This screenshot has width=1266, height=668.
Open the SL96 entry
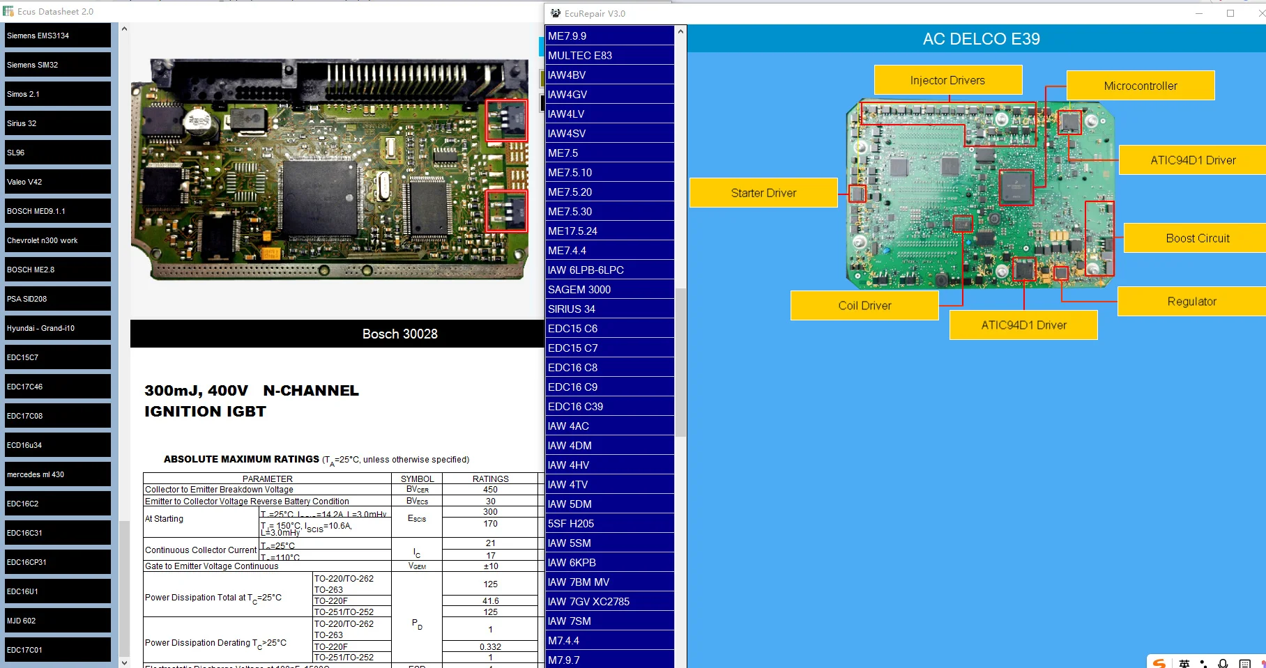coord(58,153)
